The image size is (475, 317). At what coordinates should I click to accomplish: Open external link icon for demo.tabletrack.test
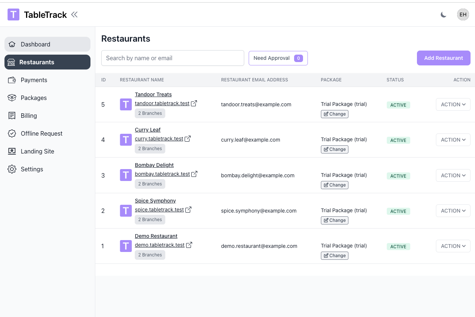click(189, 245)
